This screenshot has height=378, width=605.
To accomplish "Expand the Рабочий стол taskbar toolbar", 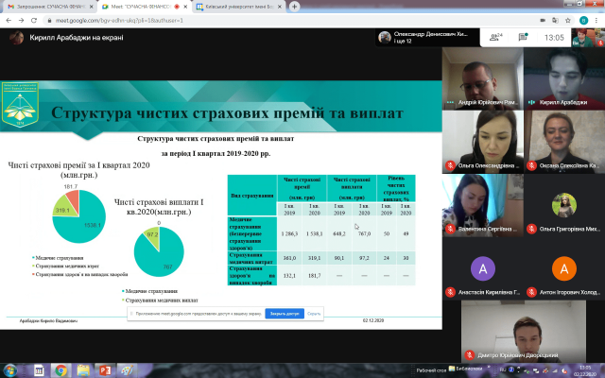I will 432,369.
